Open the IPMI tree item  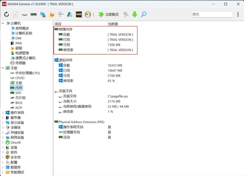coord(18,43)
